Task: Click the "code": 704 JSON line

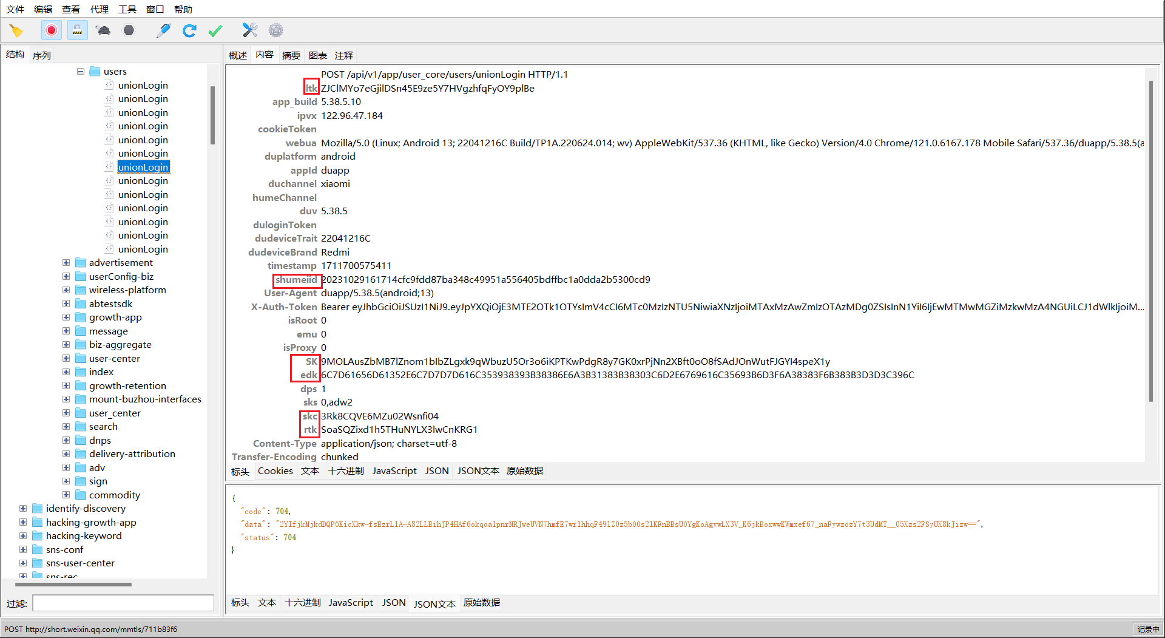Action: point(266,512)
